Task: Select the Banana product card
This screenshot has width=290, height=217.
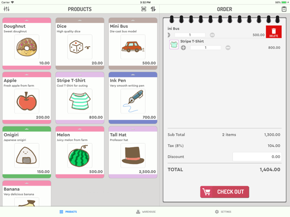Action: (x=27, y=193)
